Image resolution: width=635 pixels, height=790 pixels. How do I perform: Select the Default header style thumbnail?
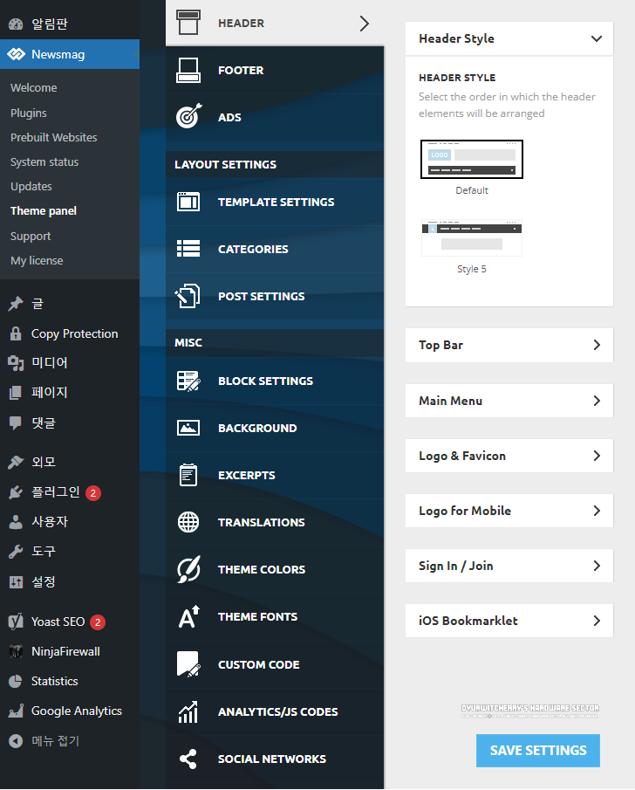[472, 159]
